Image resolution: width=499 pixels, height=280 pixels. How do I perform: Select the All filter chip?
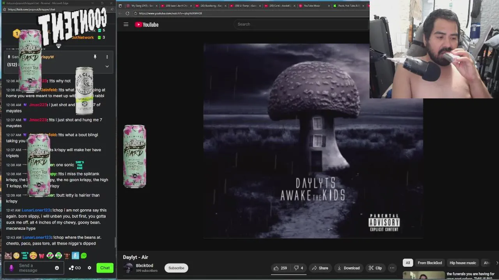coord(408,263)
